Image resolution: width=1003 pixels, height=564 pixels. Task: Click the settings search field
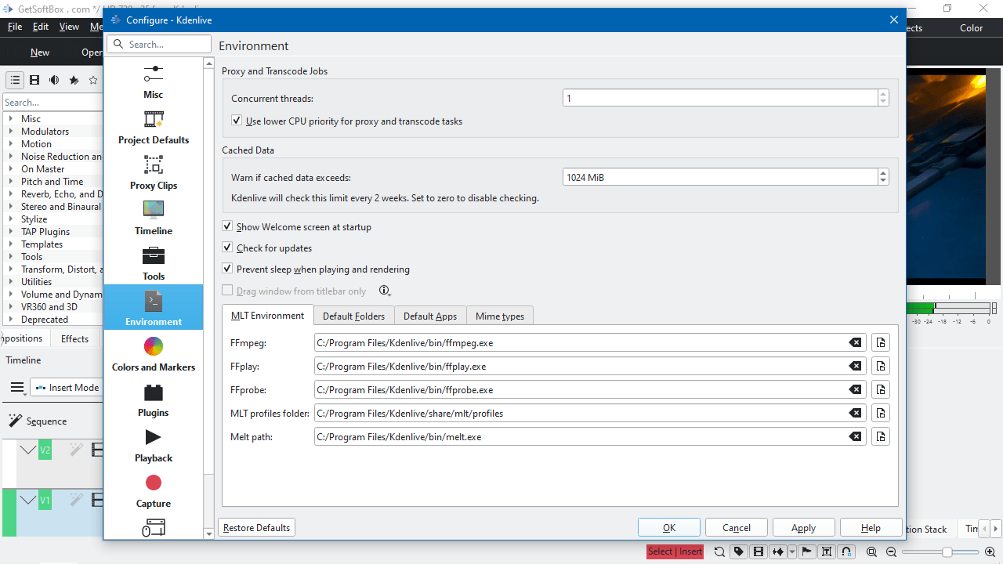159,45
